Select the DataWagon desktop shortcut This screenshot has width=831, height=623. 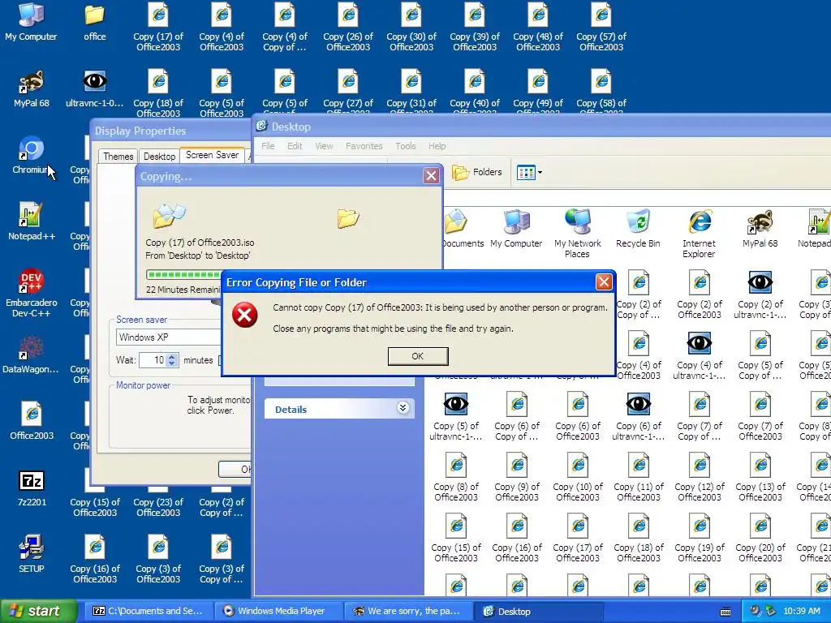[31, 354]
